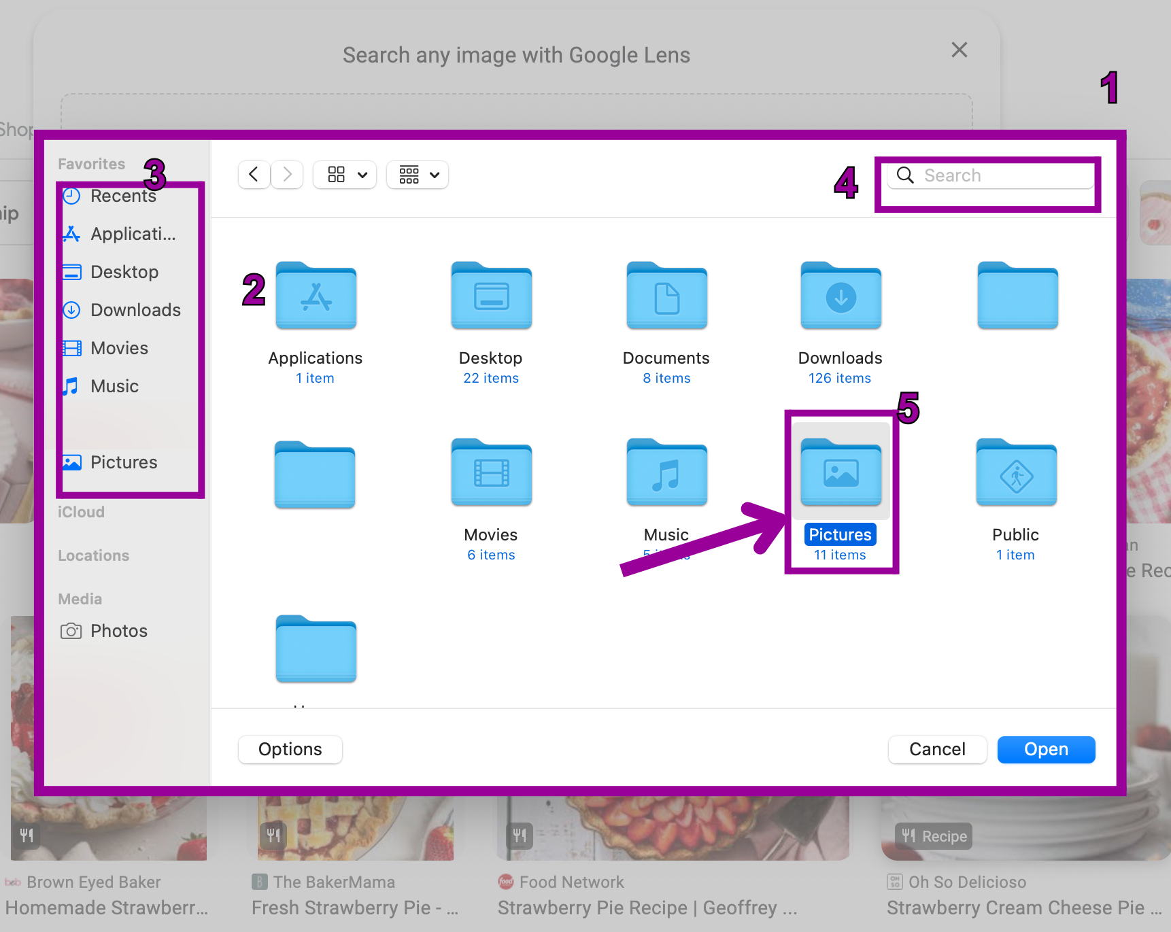Click the magnifying glass search icon

click(905, 175)
